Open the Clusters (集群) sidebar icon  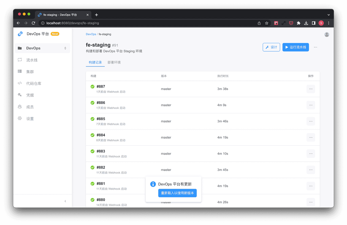coord(20,72)
